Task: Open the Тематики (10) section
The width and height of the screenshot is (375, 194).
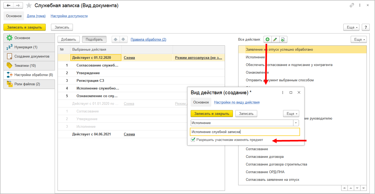Action: pyautogui.click(x=29, y=66)
